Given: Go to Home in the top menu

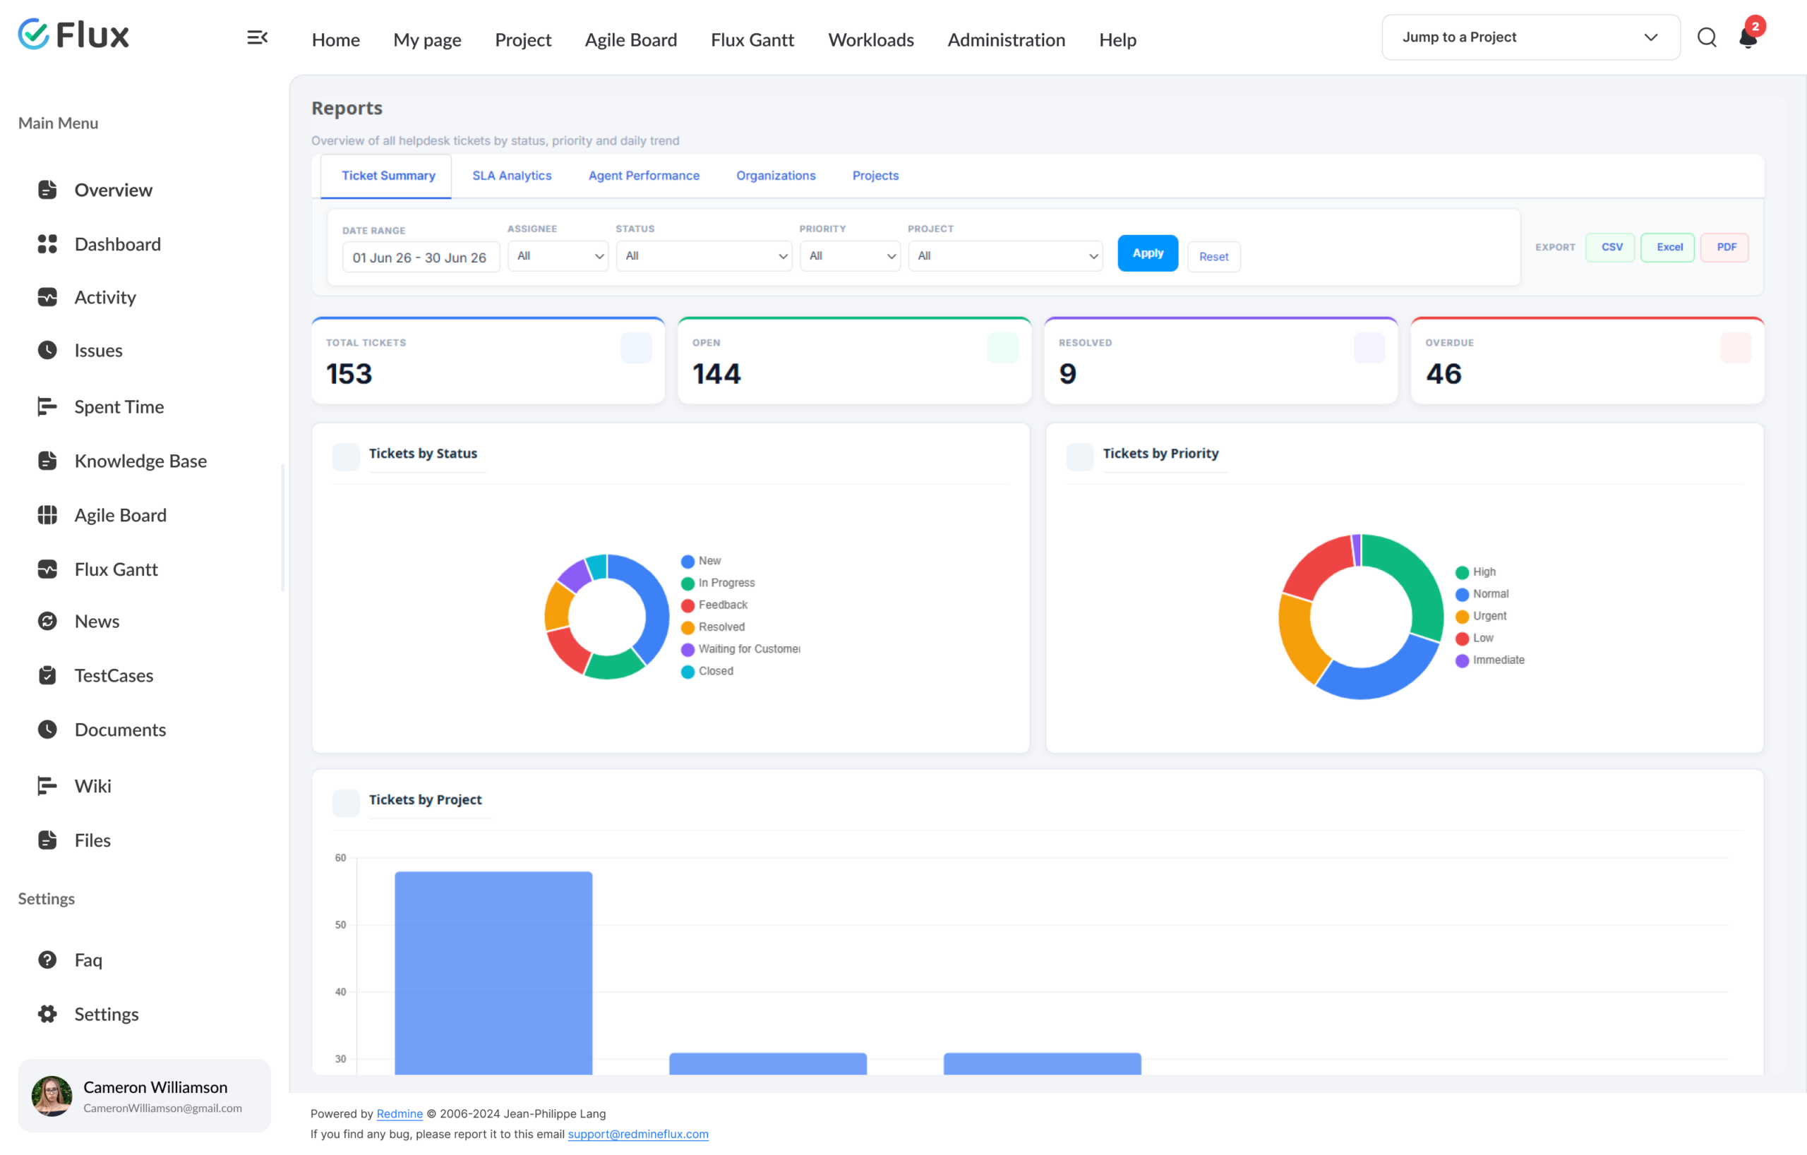Looking at the screenshot, I should coord(335,40).
